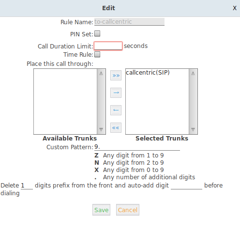Enable the PIN Set checkbox

point(97,34)
